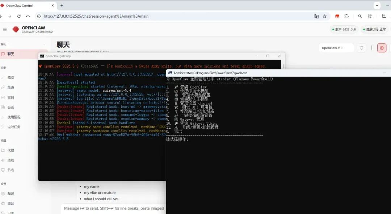Toggle the red brain thinking button
Image resolution: width=391 pixels, height=214 pixels.
point(382,48)
